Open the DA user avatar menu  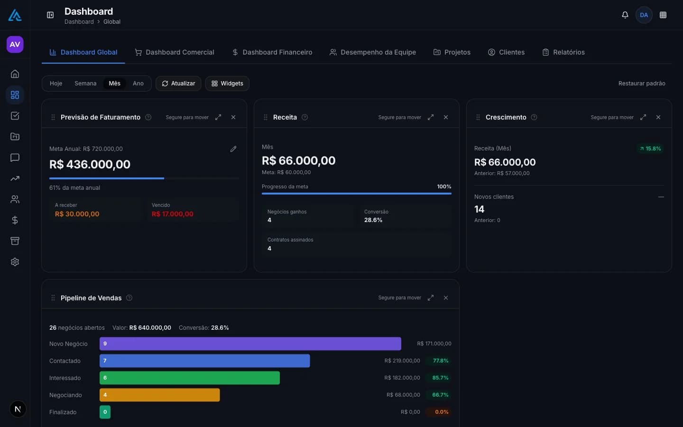[644, 15]
